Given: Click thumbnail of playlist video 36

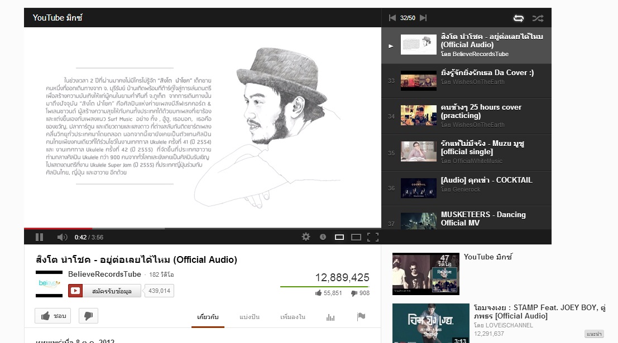Looking at the screenshot, I should click(419, 188).
